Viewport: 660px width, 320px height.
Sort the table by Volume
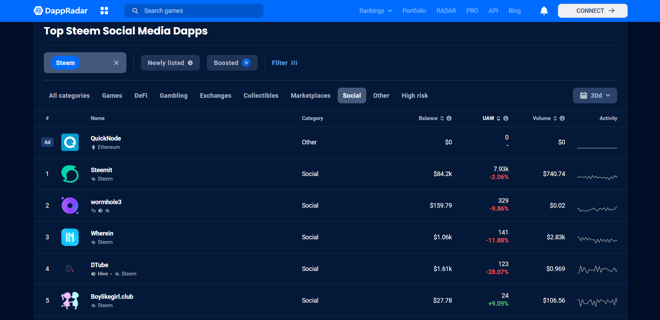[545, 118]
